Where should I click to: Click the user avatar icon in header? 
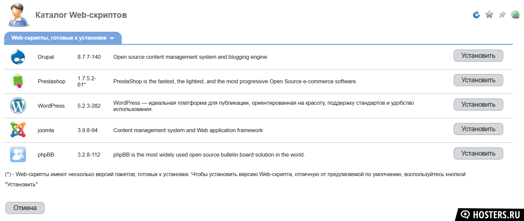[x=18, y=15]
